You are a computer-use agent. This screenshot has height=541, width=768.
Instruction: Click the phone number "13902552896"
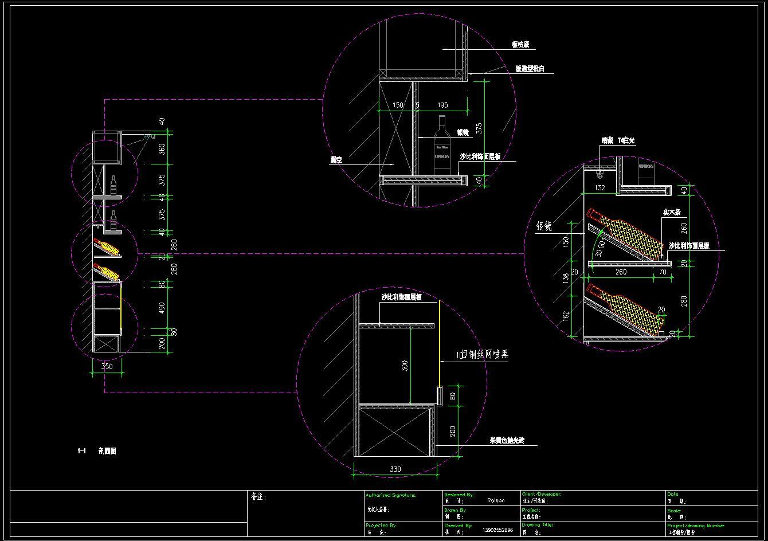click(x=498, y=530)
